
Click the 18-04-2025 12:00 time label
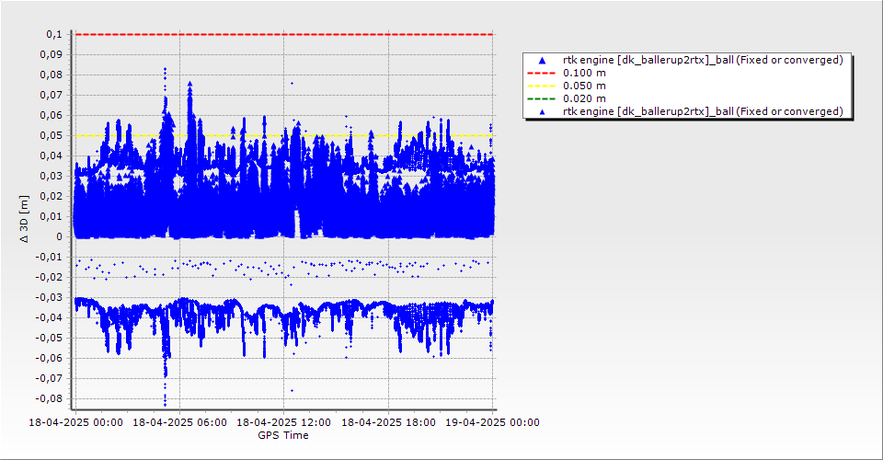(284, 422)
